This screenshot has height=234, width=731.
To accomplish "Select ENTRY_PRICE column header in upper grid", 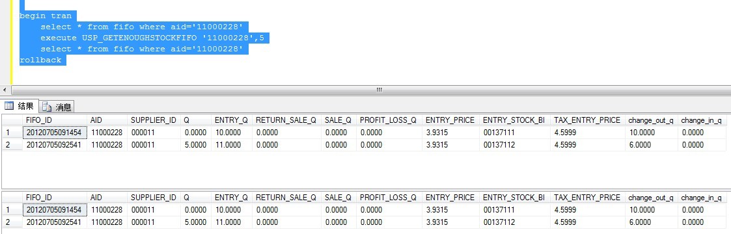I will 450,120.
